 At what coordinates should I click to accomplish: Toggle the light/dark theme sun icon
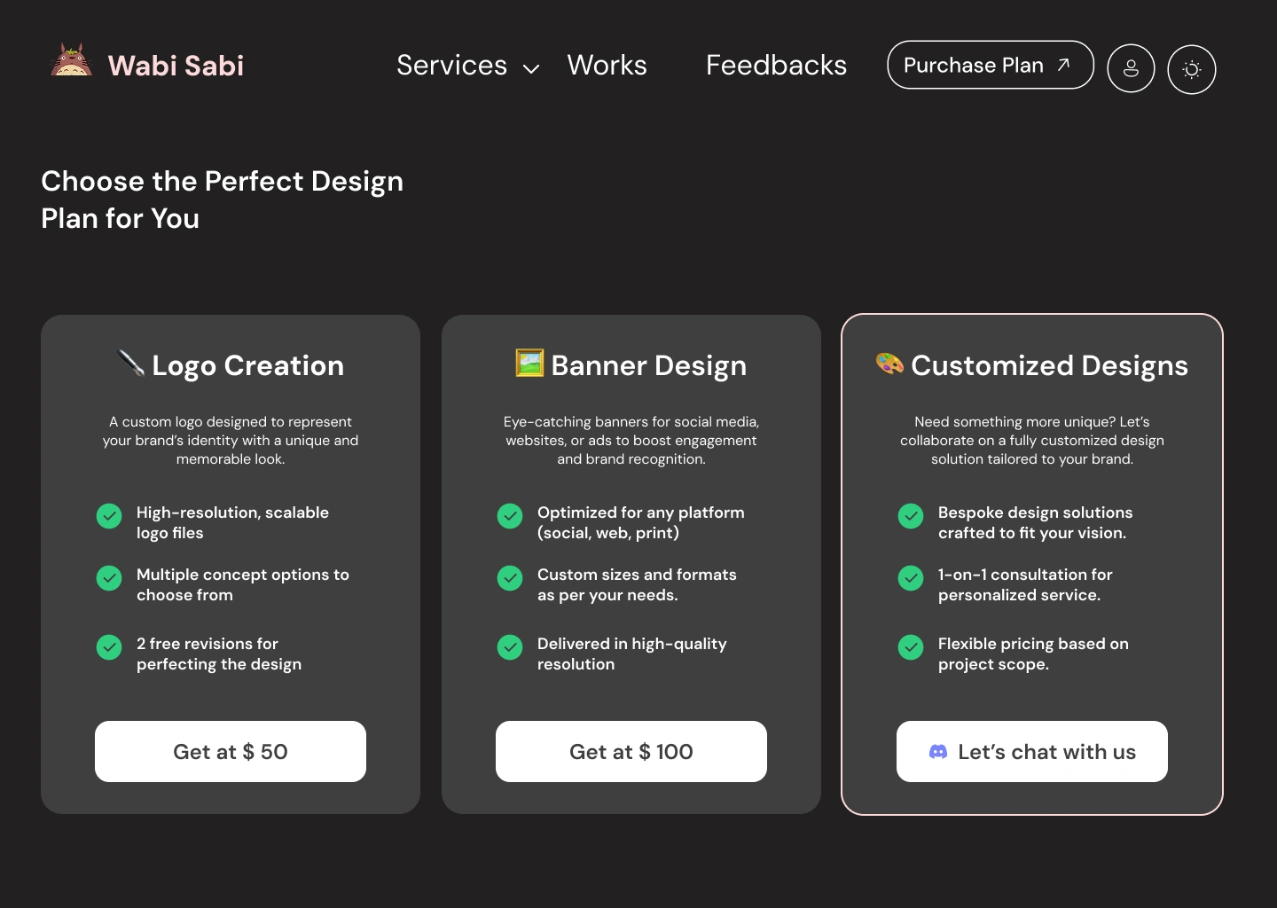(x=1192, y=69)
